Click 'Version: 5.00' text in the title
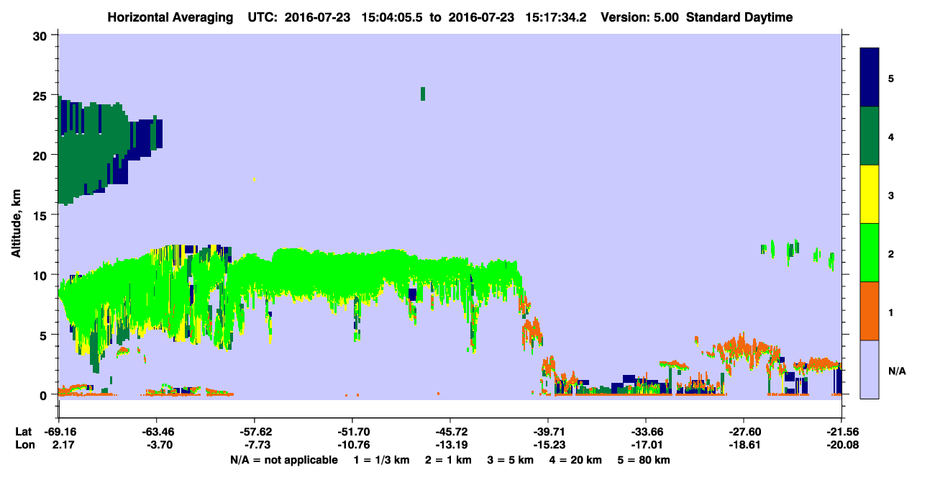This screenshot has width=935, height=480. click(640, 17)
